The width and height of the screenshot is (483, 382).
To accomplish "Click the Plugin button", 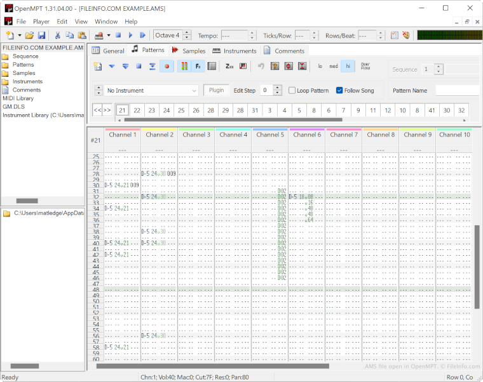I will coord(216,91).
